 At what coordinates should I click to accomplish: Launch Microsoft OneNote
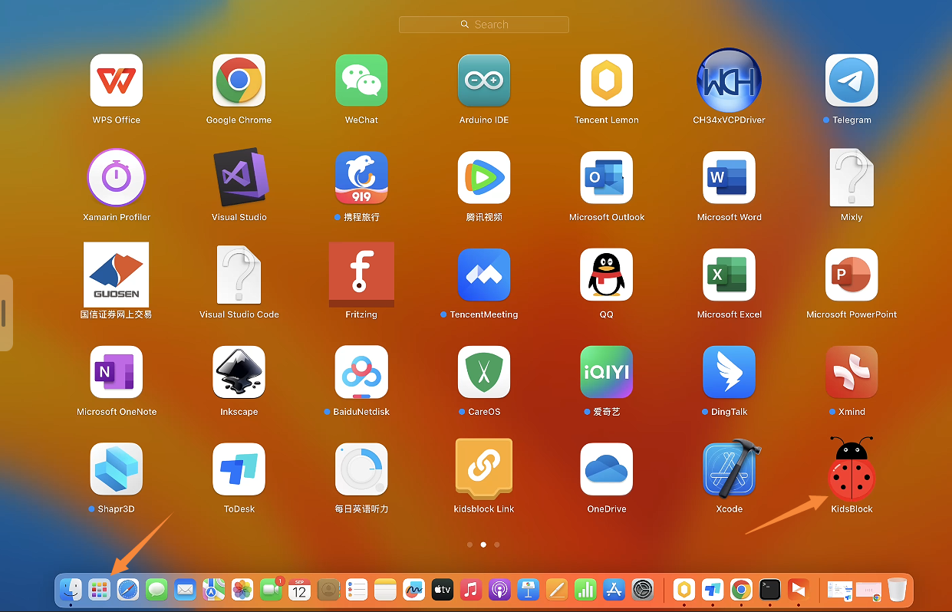click(116, 372)
